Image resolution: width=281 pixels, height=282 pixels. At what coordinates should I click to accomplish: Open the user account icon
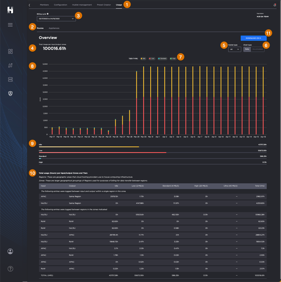(10, 251)
